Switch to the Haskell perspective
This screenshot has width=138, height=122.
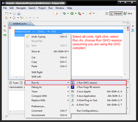[116, 14]
